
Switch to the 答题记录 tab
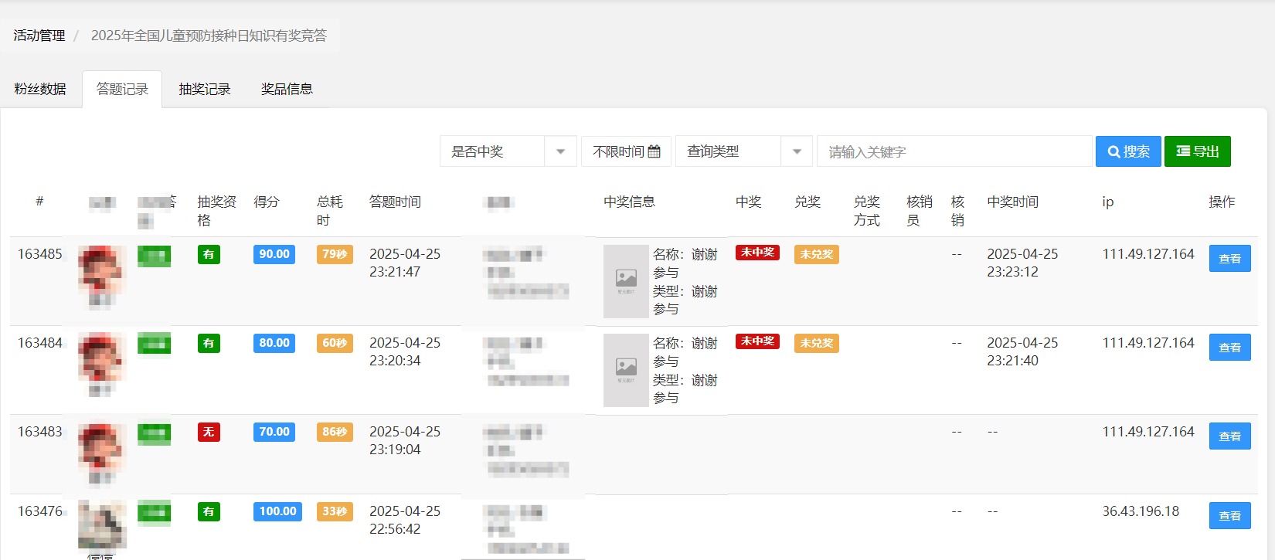pos(122,89)
